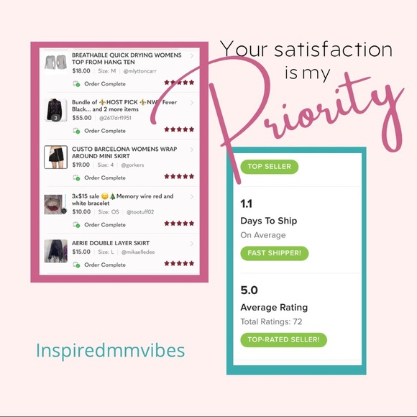Open the red and white bracelet thumbnail
Screen dimensions: 417x417
tap(55, 204)
